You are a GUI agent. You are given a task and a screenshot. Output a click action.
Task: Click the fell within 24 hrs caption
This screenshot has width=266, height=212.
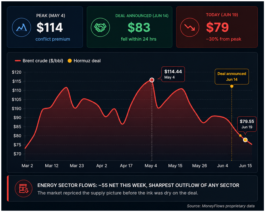(139, 39)
